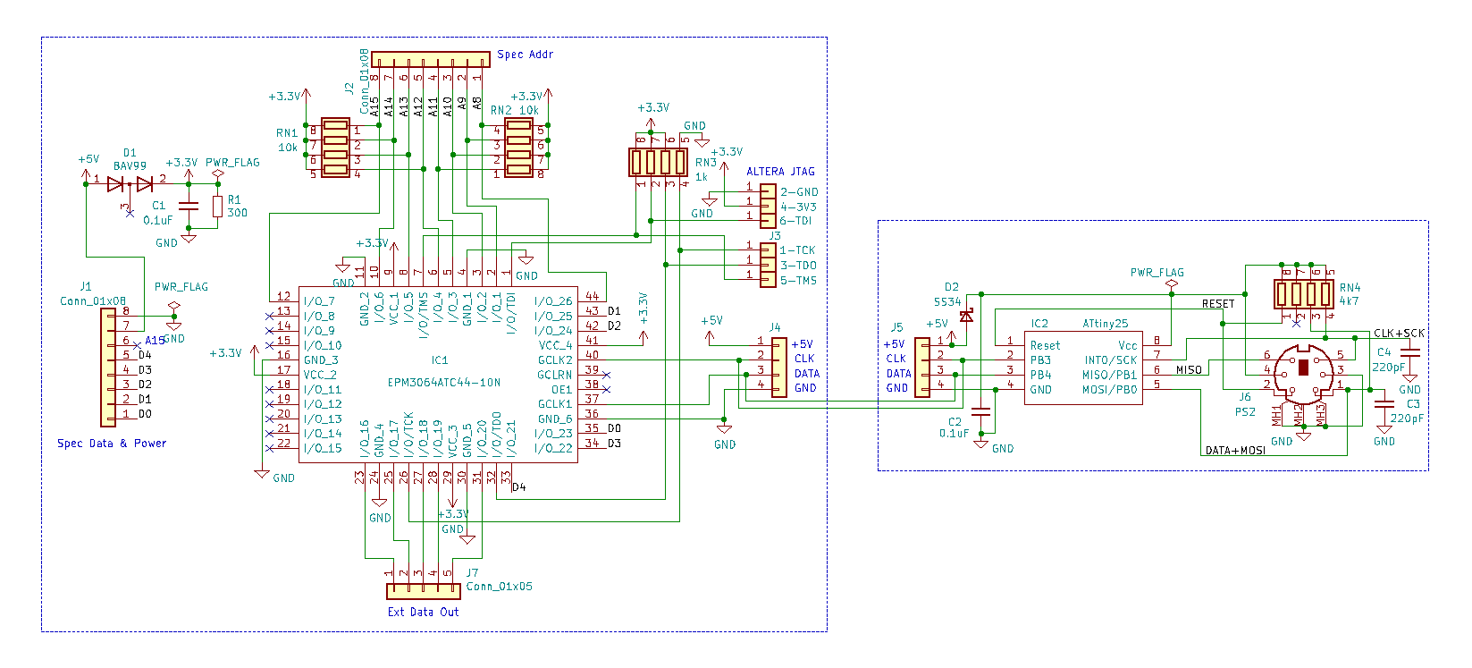Select the ATtiny25 part name label
1472x668 pixels.
point(1106,324)
